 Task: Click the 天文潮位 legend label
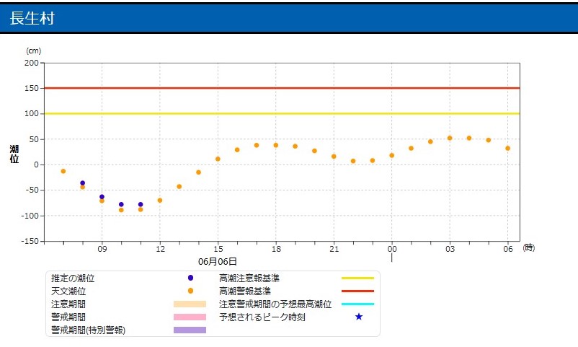tap(68, 291)
